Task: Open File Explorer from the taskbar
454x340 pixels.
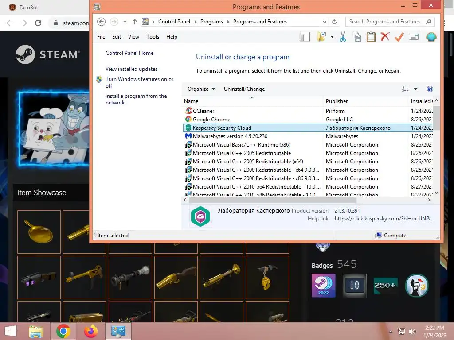Action: 36,331
